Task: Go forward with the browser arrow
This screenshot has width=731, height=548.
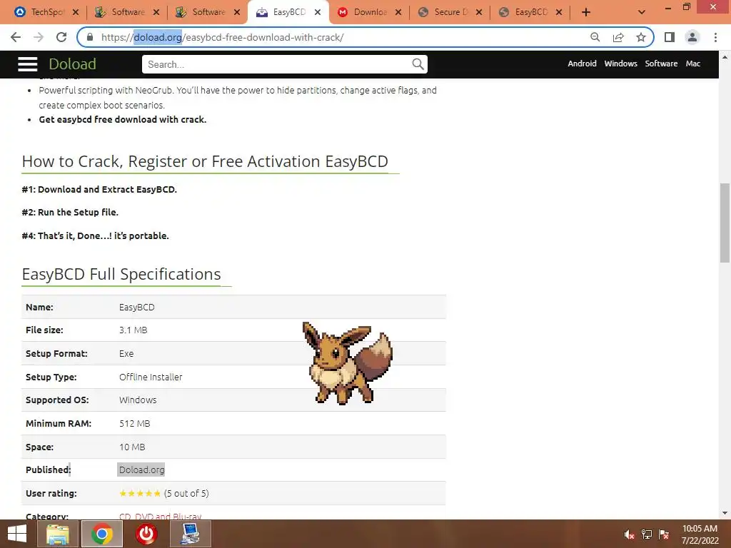Action: 39,37
